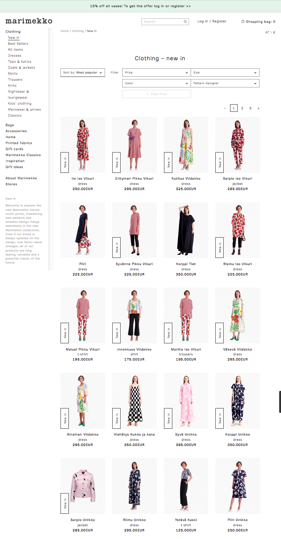Viewport: 281px width, 539px height.
Task: Open the Log in link
Action: point(203,21)
